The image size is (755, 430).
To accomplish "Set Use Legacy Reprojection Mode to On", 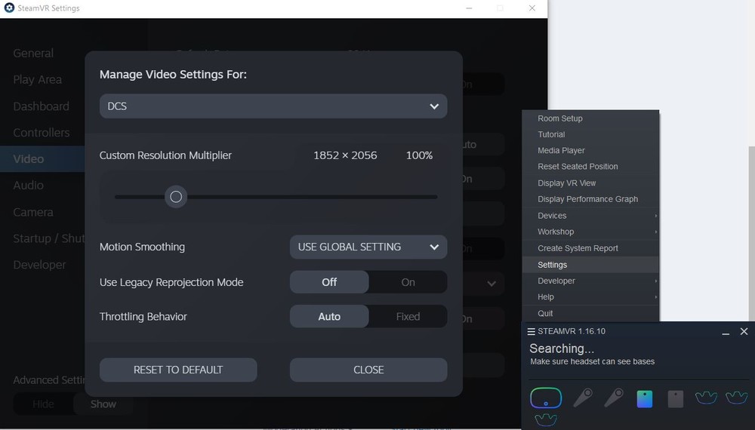I will click(x=408, y=282).
